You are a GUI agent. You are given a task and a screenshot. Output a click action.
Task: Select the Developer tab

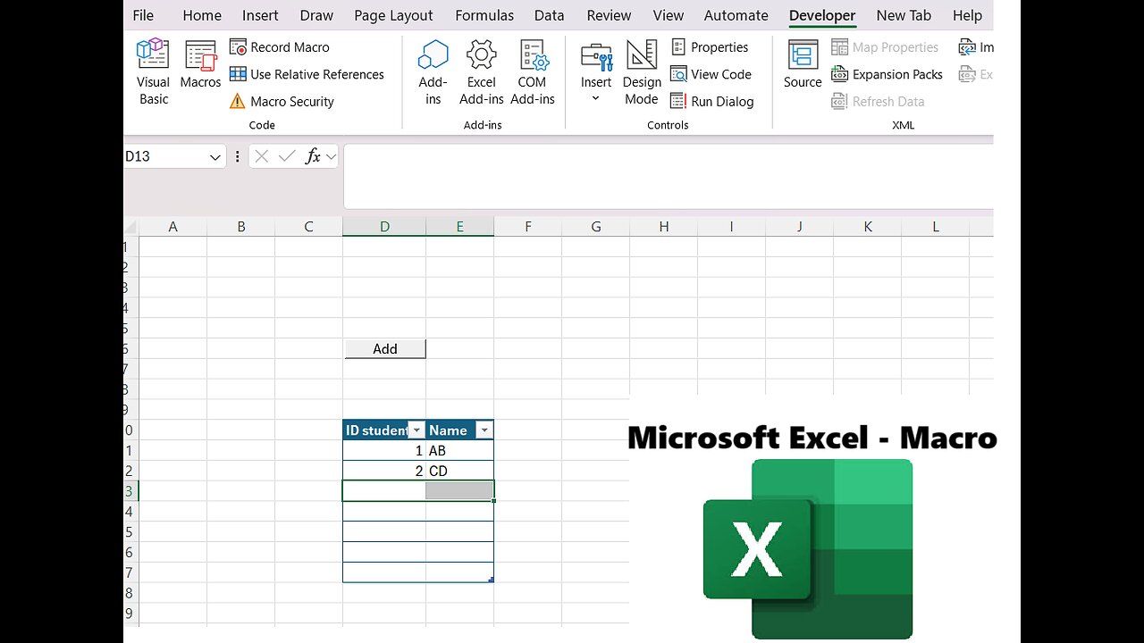point(822,15)
